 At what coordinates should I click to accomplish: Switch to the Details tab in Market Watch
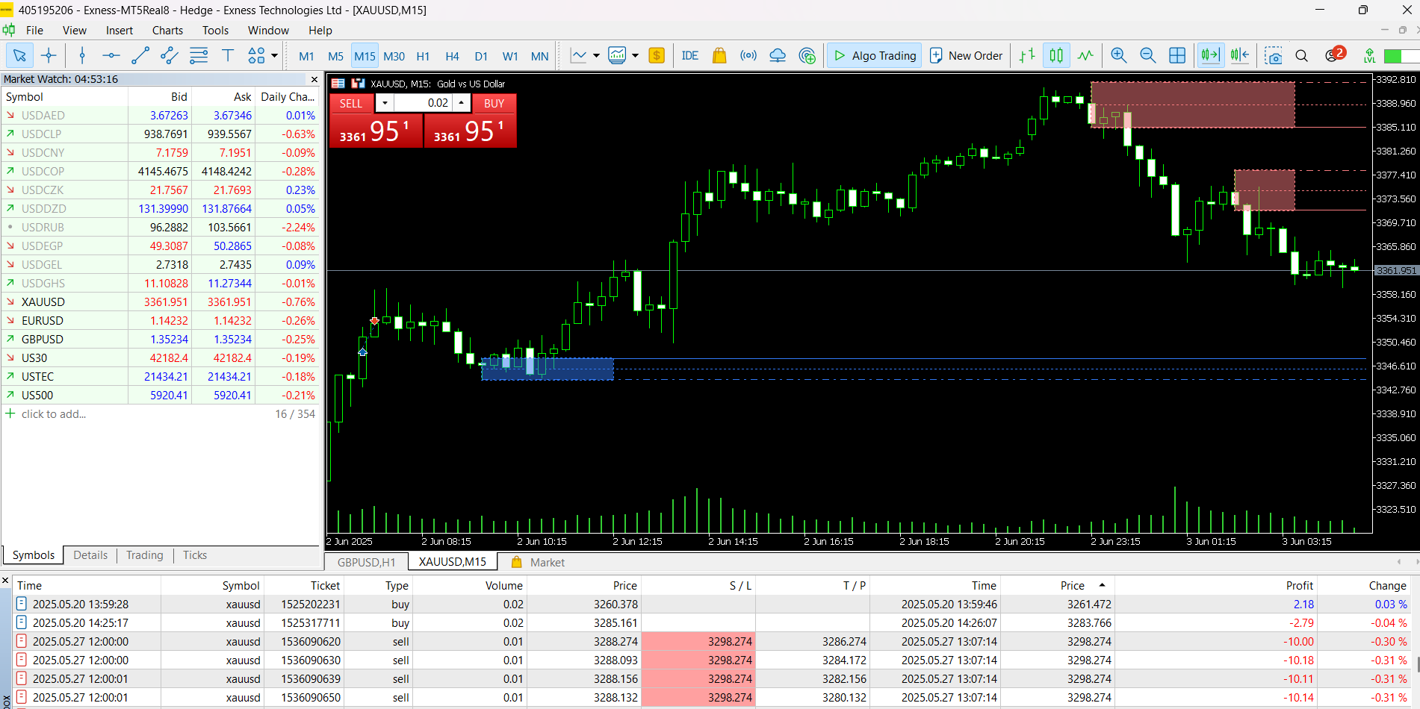click(x=90, y=555)
